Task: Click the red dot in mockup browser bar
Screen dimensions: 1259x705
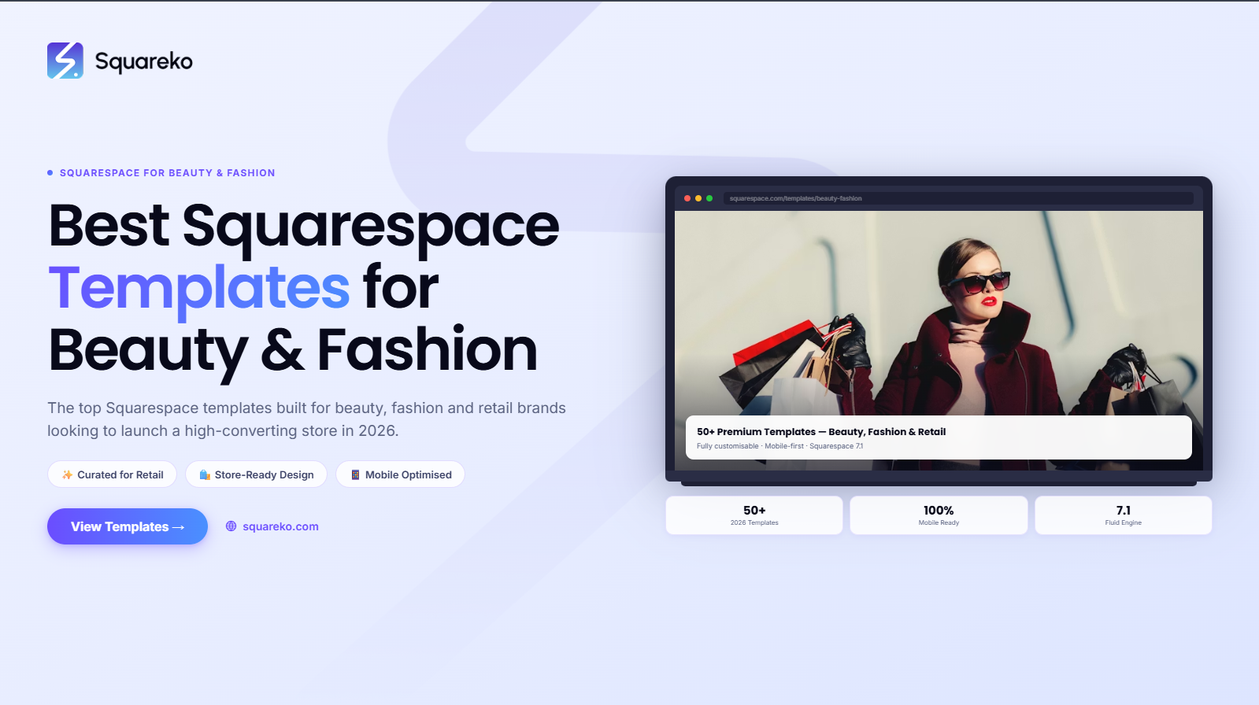Action: pos(687,198)
